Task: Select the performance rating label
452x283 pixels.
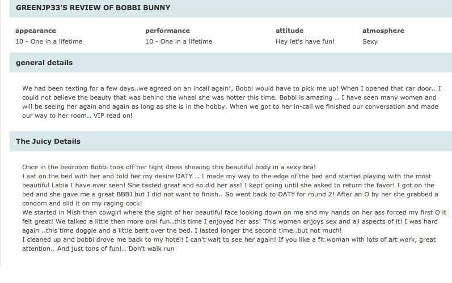Action: pos(167,31)
